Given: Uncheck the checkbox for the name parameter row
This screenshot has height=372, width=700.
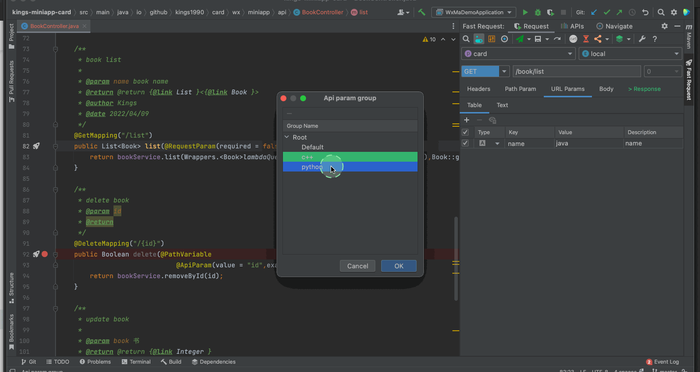Looking at the screenshot, I should pyautogui.click(x=465, y=143).
